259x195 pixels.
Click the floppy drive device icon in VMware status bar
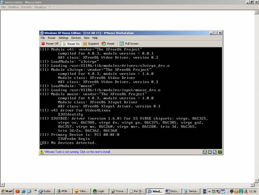coord(205,152)
